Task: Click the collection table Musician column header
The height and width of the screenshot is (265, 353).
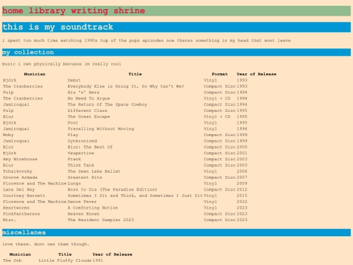Action: (x=35, y=74)
